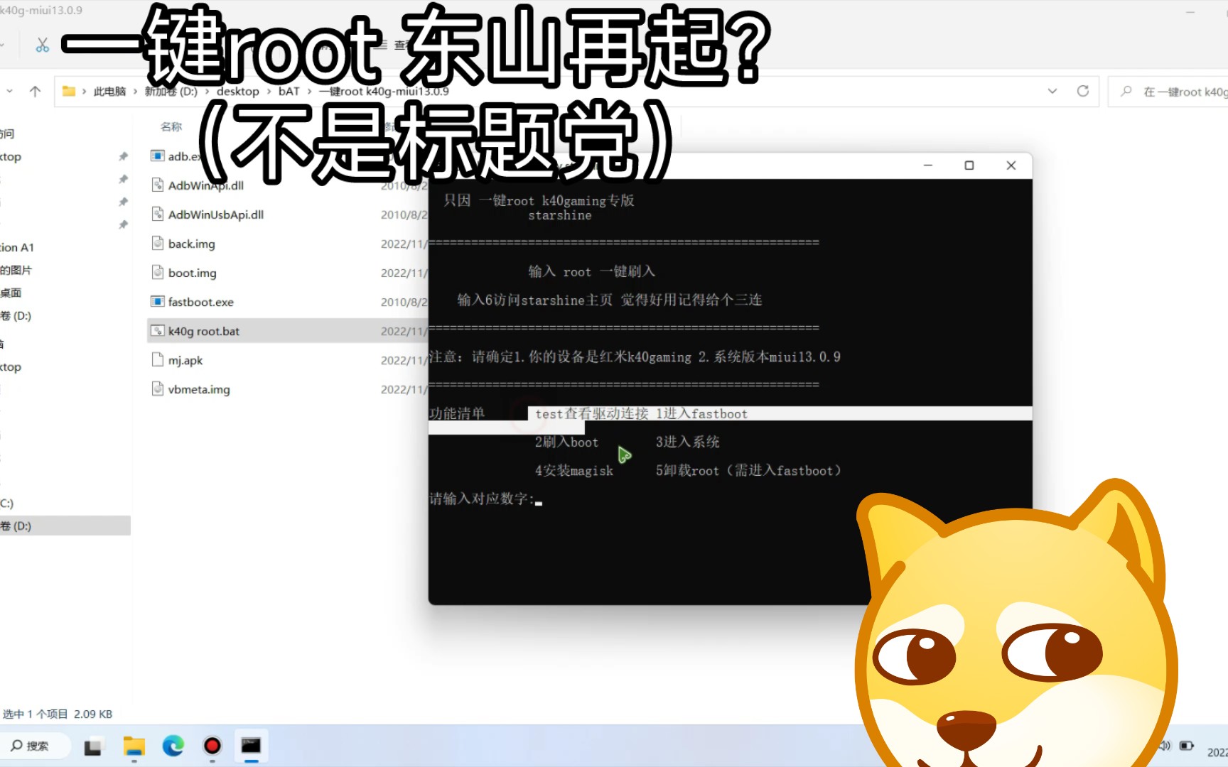Viewport: 1228px width, 767px height.
Task: Refresh the Explorer folder view
Action: (1082, 91)
